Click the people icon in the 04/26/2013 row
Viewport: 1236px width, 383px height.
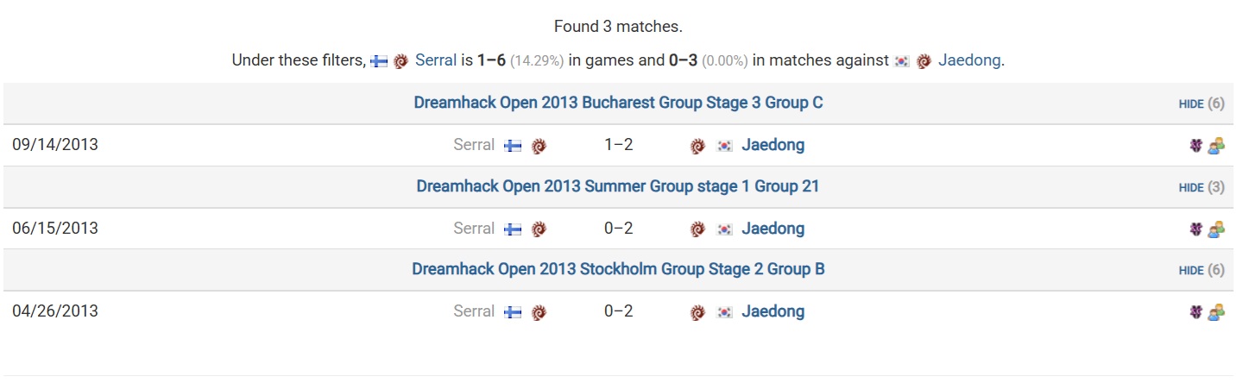point(1216,312)
